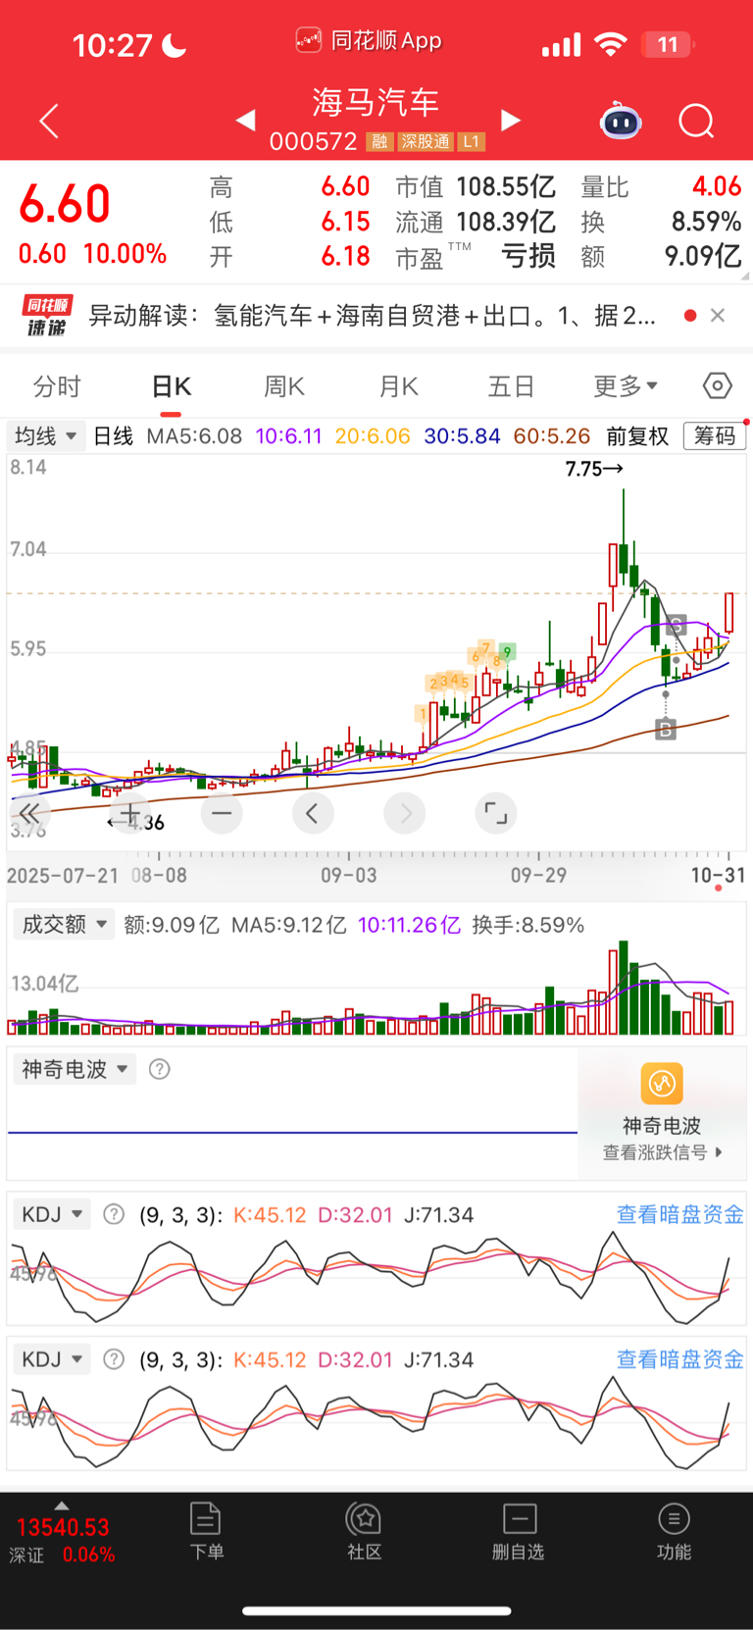753x1630 pixels.
Task: Go to previous stock with left triangle
Action: (x=246, y=120)
